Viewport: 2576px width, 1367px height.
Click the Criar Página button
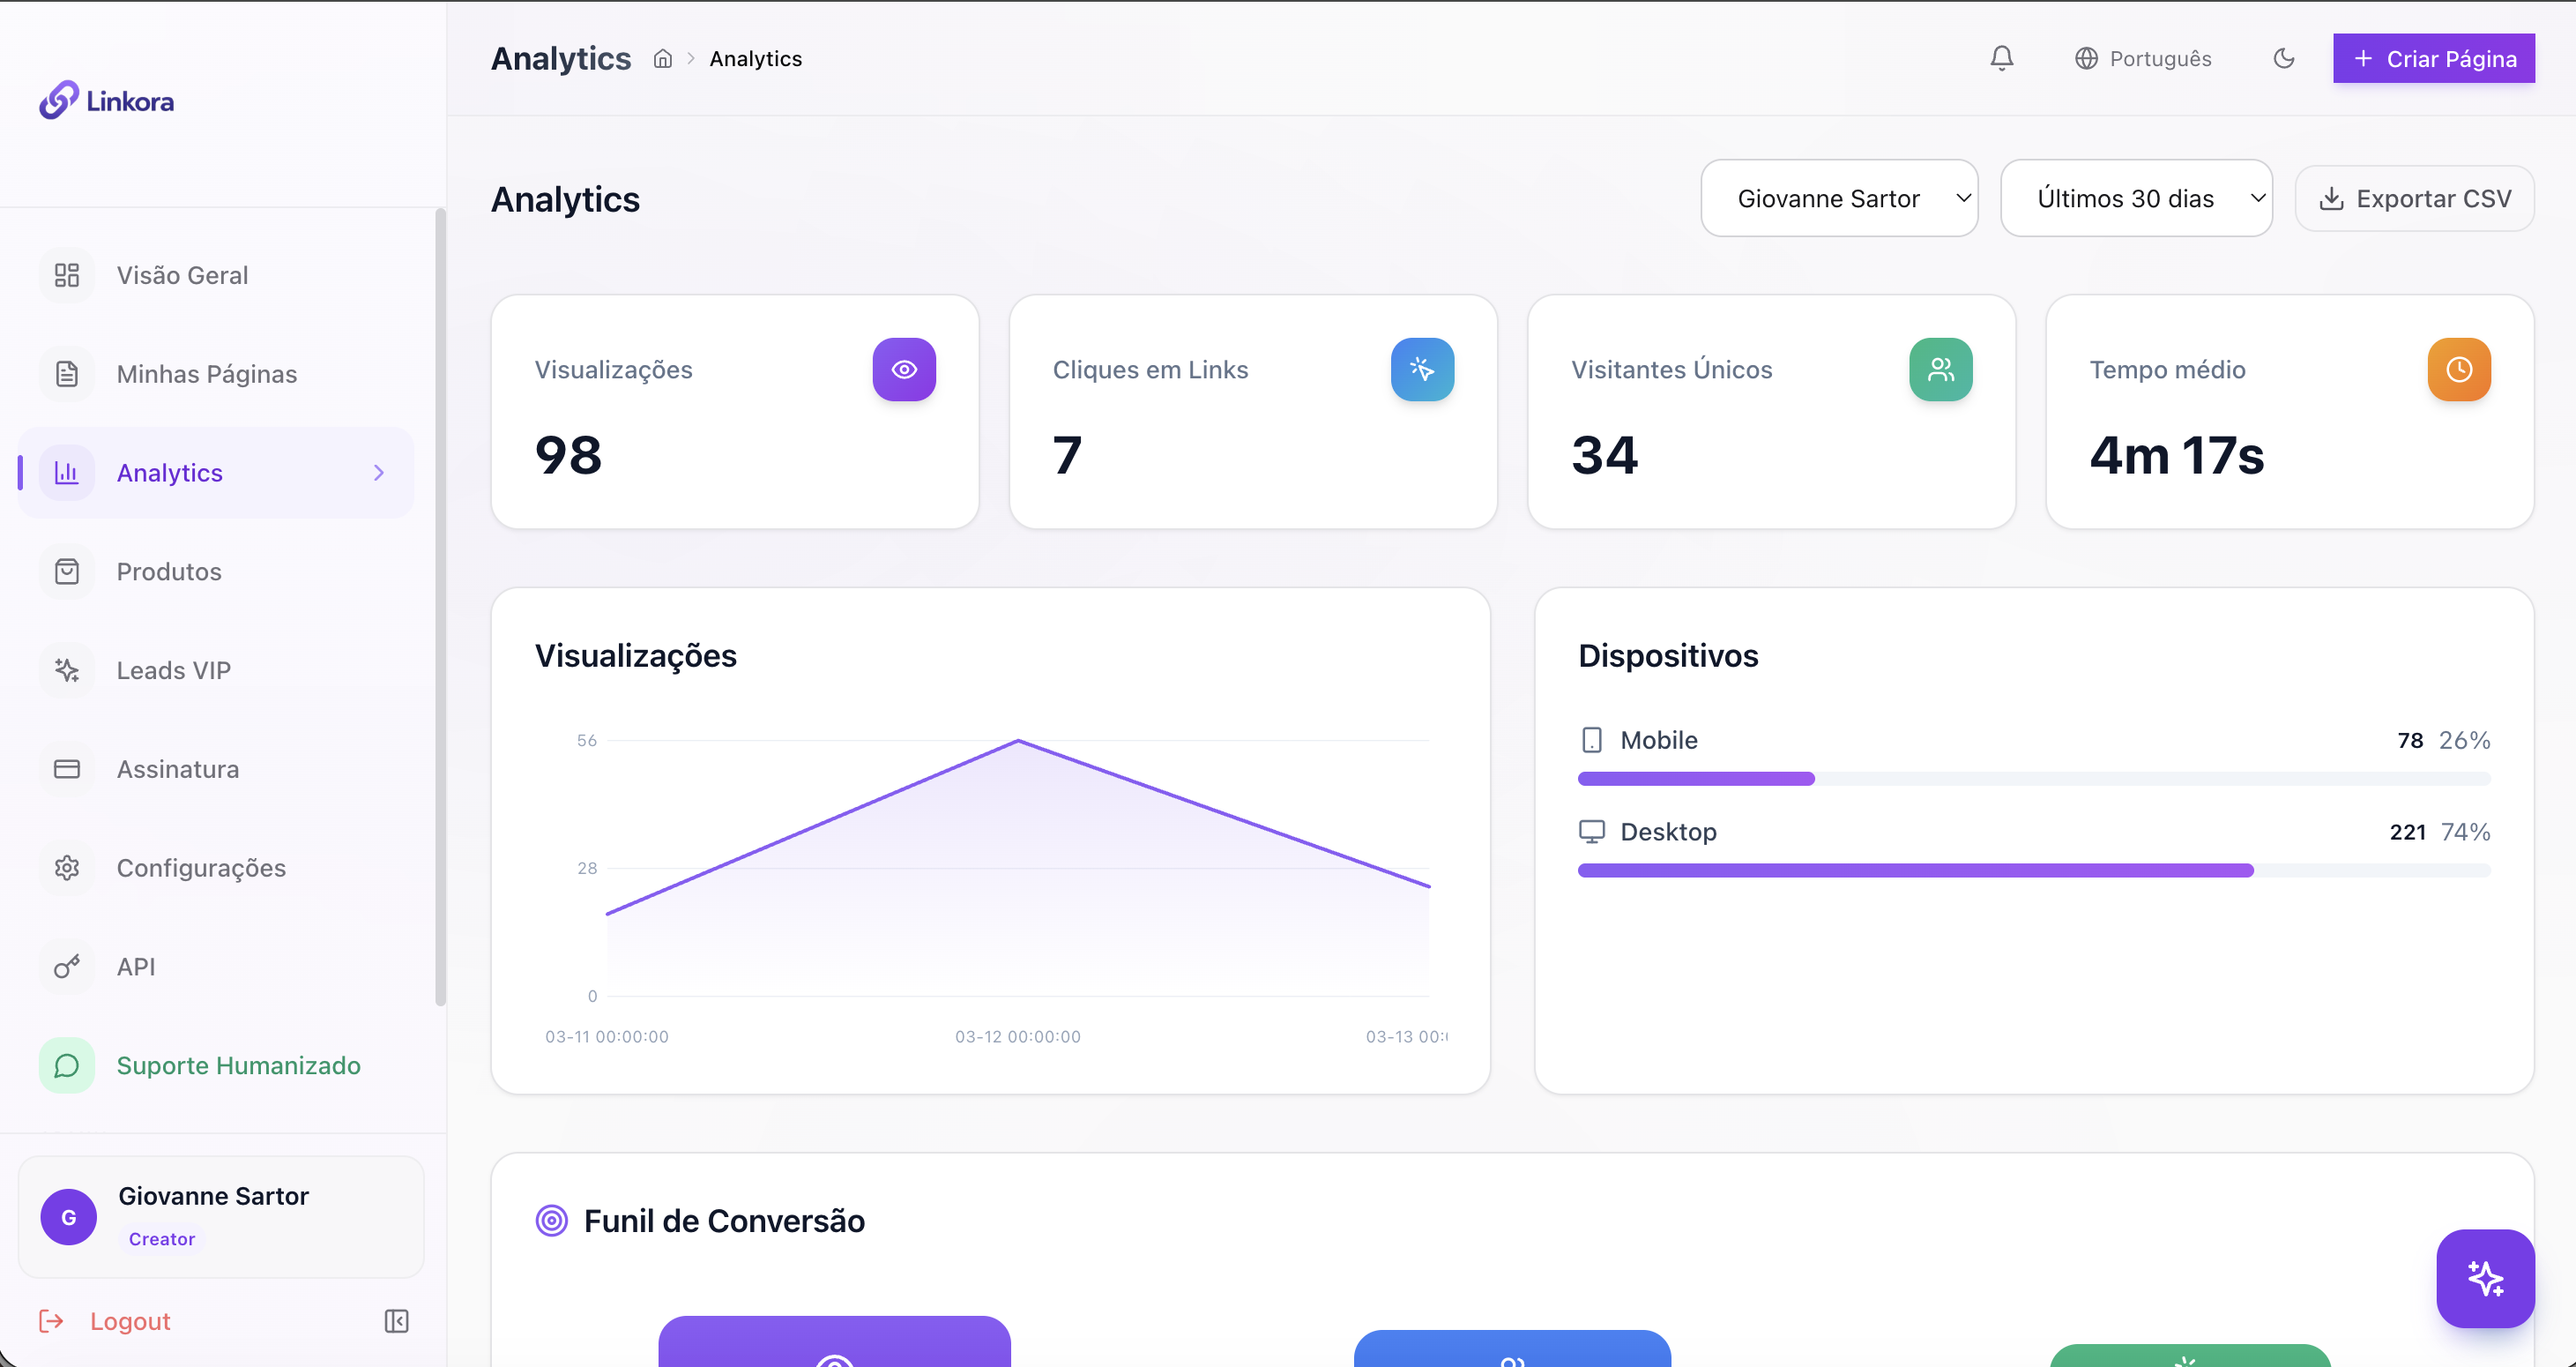pyautogui.click(x=2433, y=58)
